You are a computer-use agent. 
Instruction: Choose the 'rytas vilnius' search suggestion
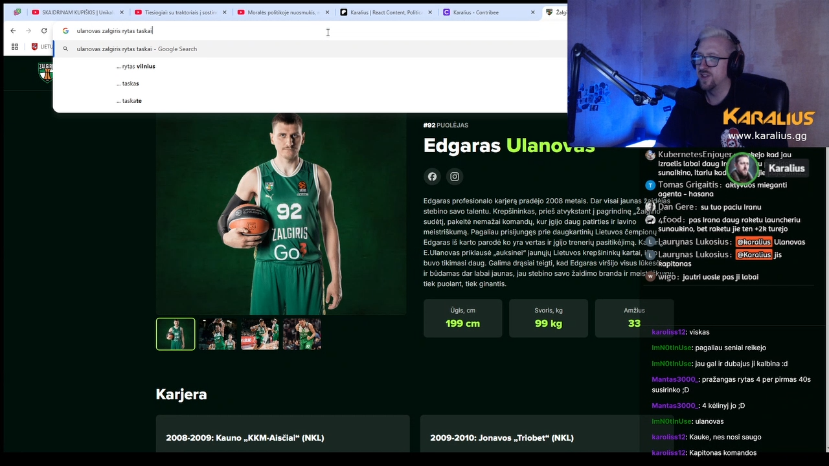point(136,66)
